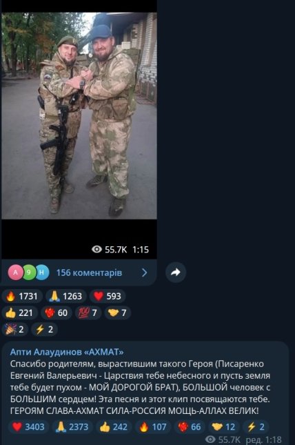
Task: Open Апти Алаудинов «АХМАТ» channel name
Action: [x=67, y=352]
